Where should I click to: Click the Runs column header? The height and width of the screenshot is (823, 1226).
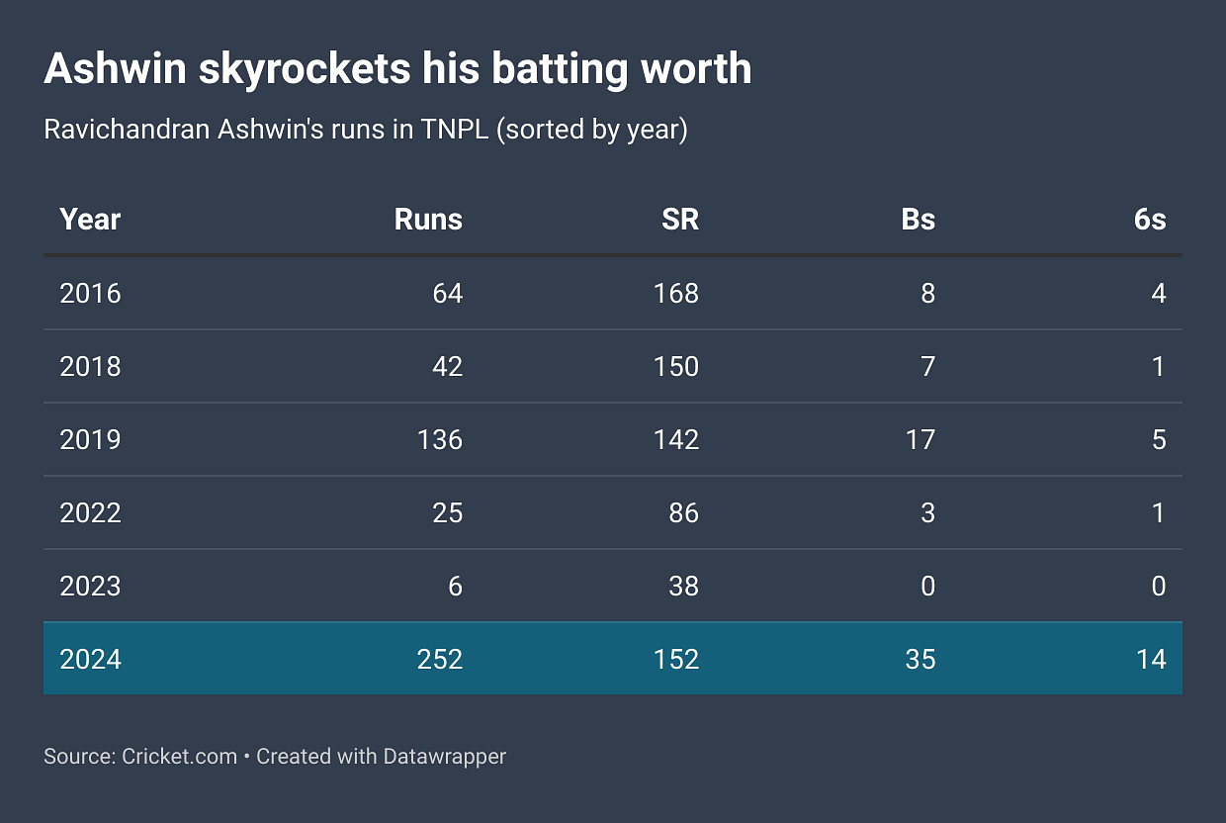428,219
